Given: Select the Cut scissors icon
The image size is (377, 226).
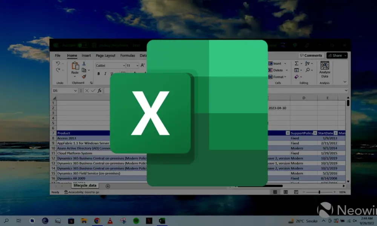Looking at the screenshot, I should [x=84, y=64].
